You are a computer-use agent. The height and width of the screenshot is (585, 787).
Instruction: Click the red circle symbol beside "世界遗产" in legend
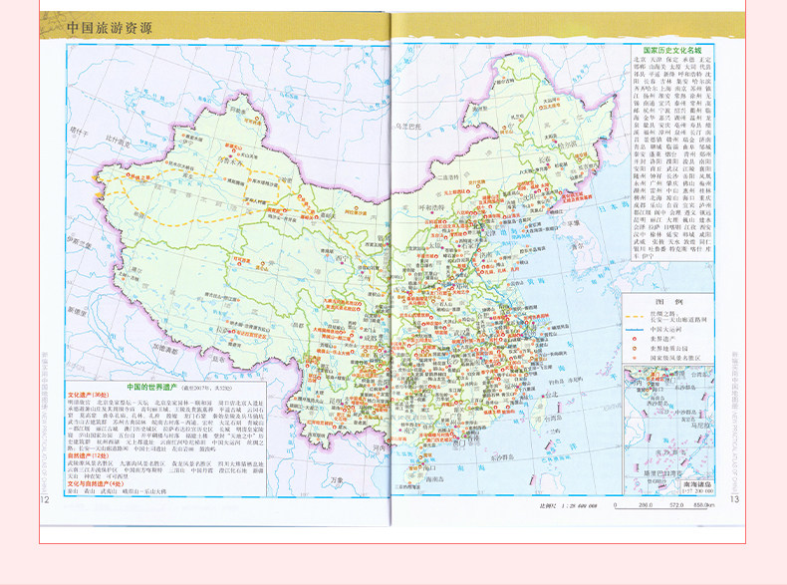pyautogui.click(x=635, y=339)
